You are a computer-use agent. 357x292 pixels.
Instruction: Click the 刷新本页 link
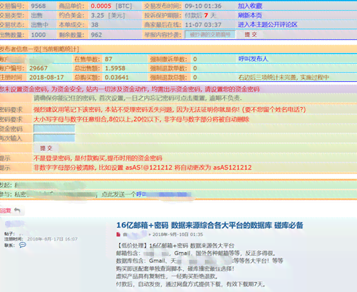click(x=250, y=15)
